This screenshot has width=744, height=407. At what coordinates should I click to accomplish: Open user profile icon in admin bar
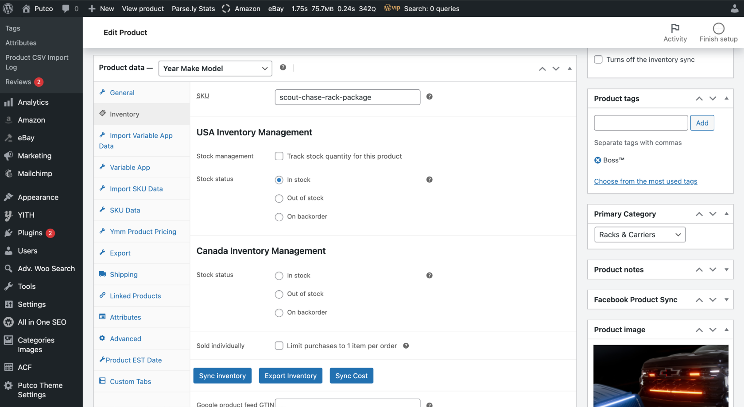[x=734, y=8]
